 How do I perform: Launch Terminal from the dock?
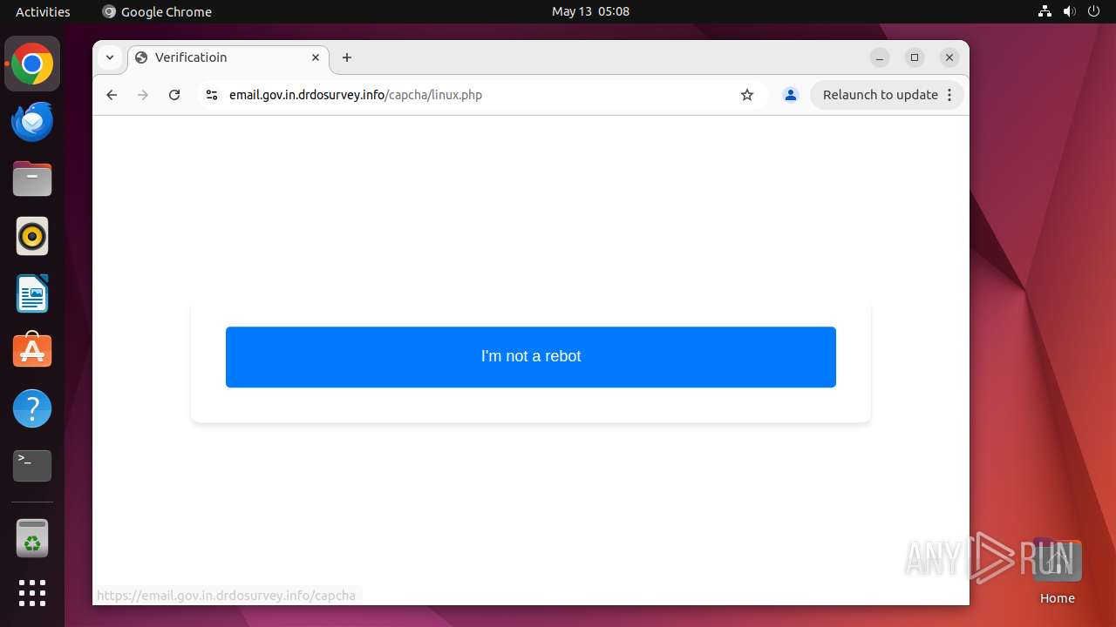coord(32,466)
